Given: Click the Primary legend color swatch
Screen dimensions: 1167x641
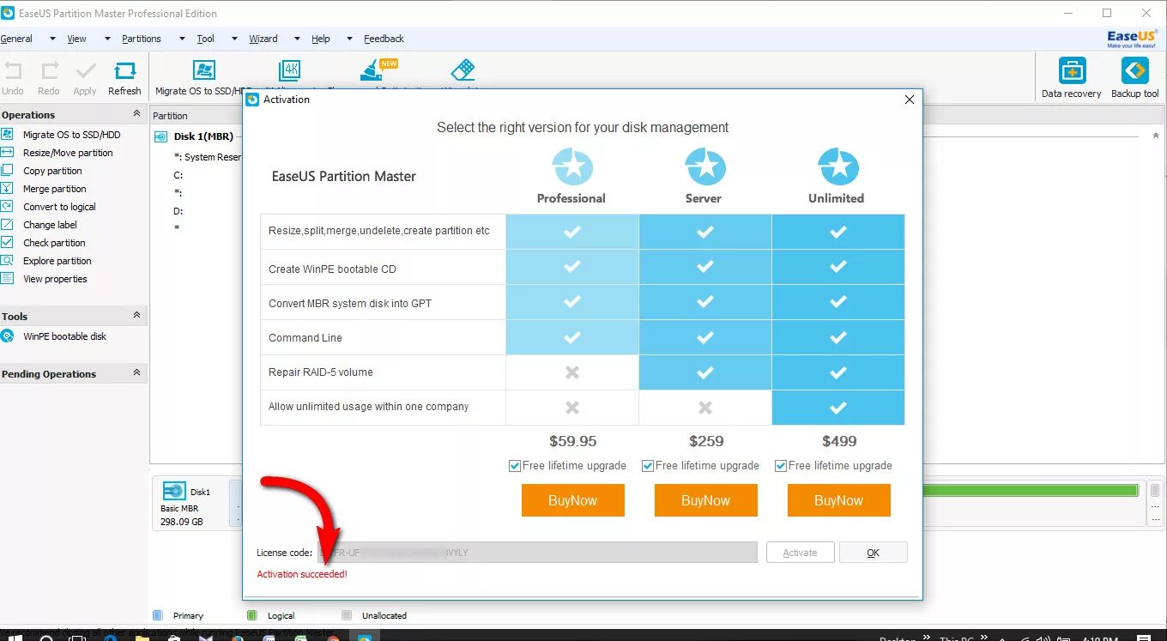Looking at the screenshot, I should [157, 615].
